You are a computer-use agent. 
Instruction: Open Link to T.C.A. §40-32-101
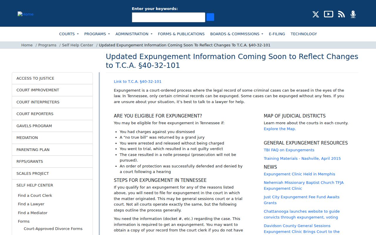point(138,81)
